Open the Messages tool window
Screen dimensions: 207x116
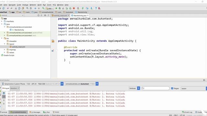click(35, 112)
